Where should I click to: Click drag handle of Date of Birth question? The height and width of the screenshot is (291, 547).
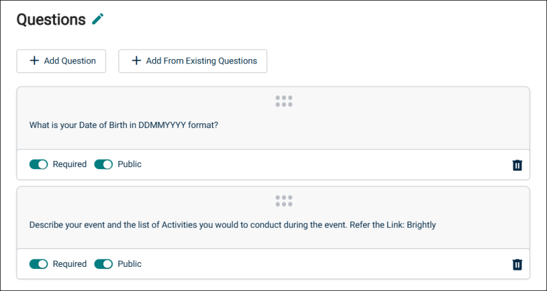[284, 101]
